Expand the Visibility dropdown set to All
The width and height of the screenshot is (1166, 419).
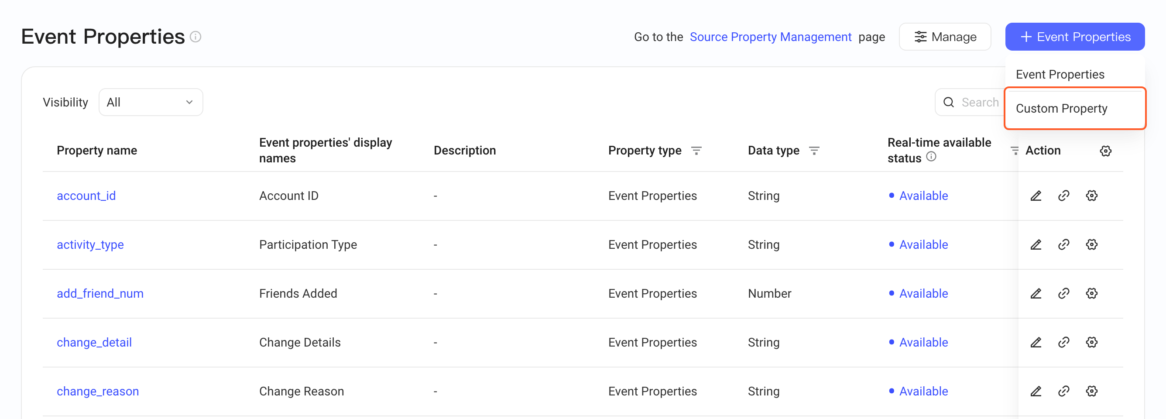pos(151,102)
